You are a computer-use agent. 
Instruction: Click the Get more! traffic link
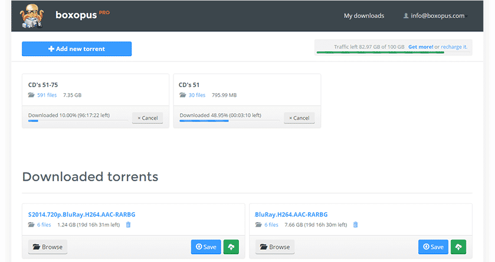tap(421, 47)
